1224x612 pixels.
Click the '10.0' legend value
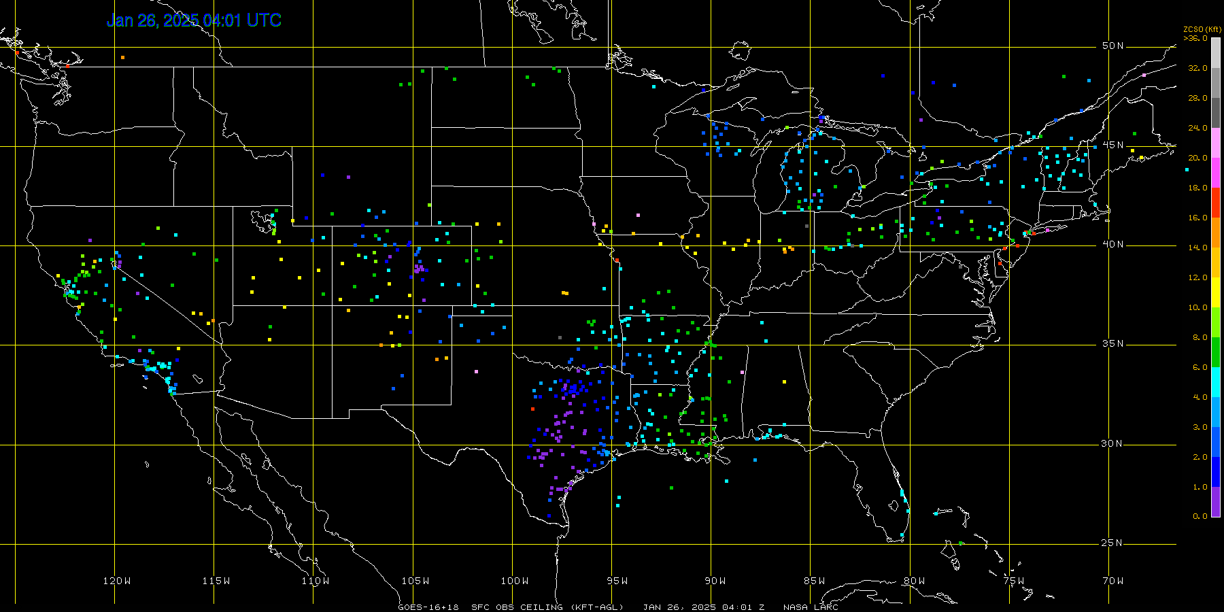[1198, 307]
